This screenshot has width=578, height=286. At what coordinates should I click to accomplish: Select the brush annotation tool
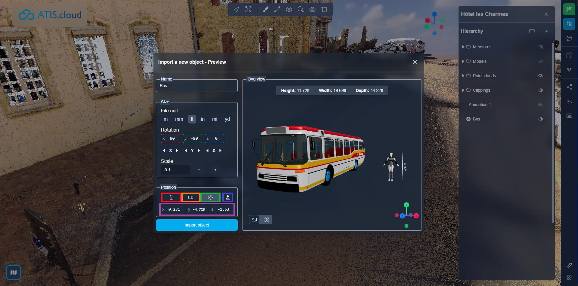[x=265, y=9]
